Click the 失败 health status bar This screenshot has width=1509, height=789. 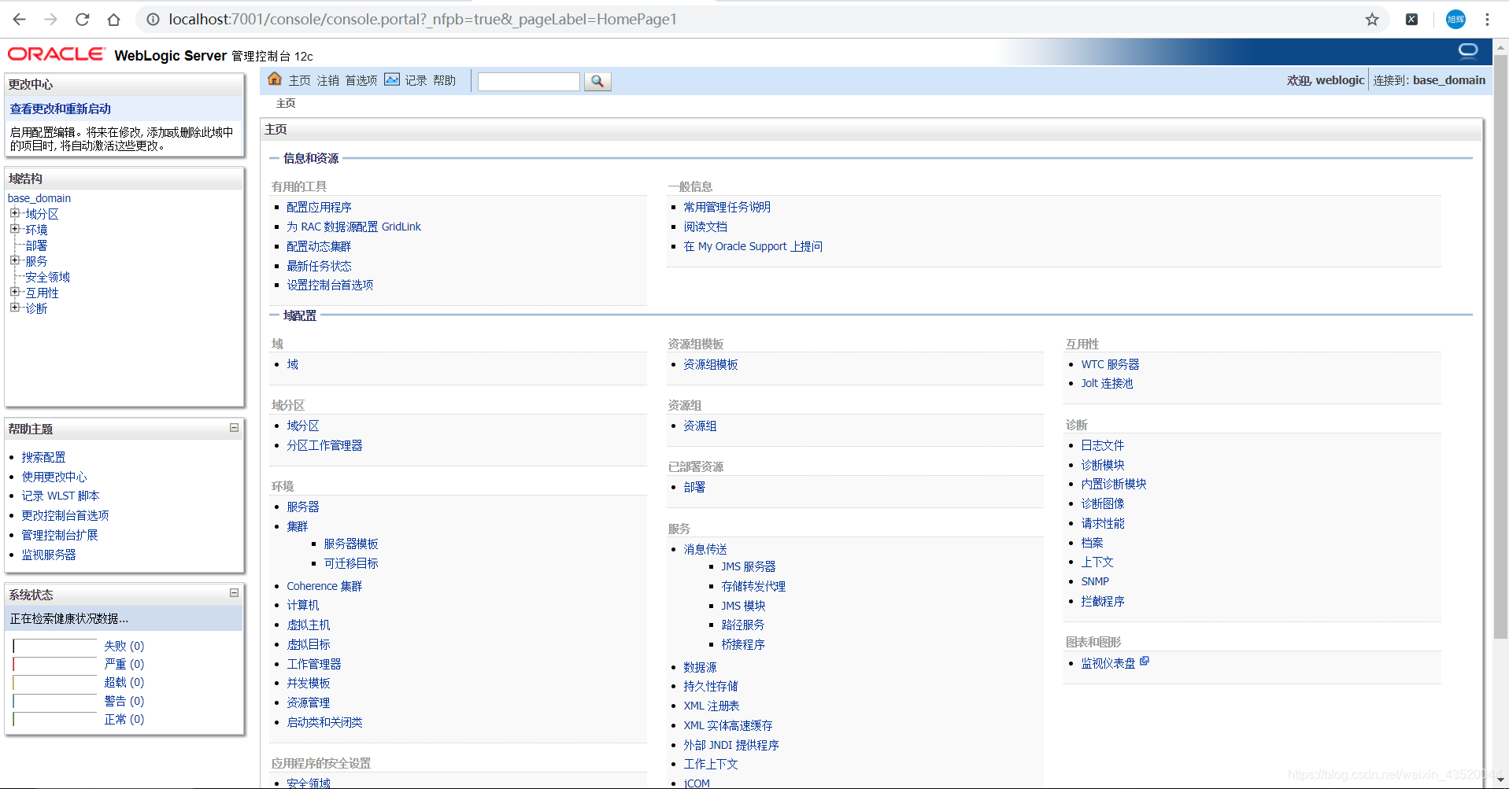point(55,646)
